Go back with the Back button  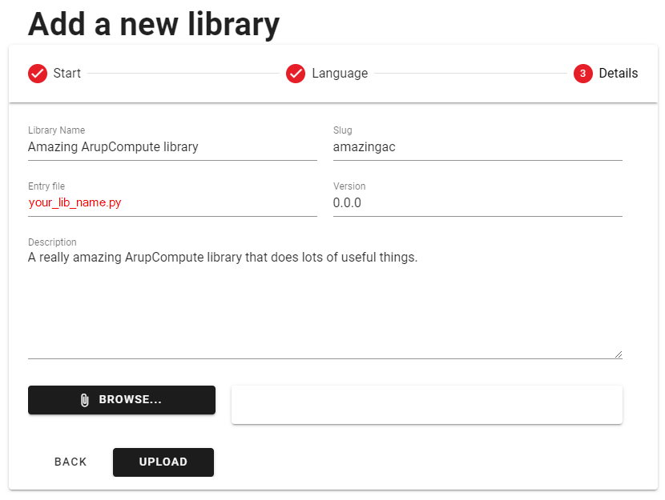click(71, 462)
